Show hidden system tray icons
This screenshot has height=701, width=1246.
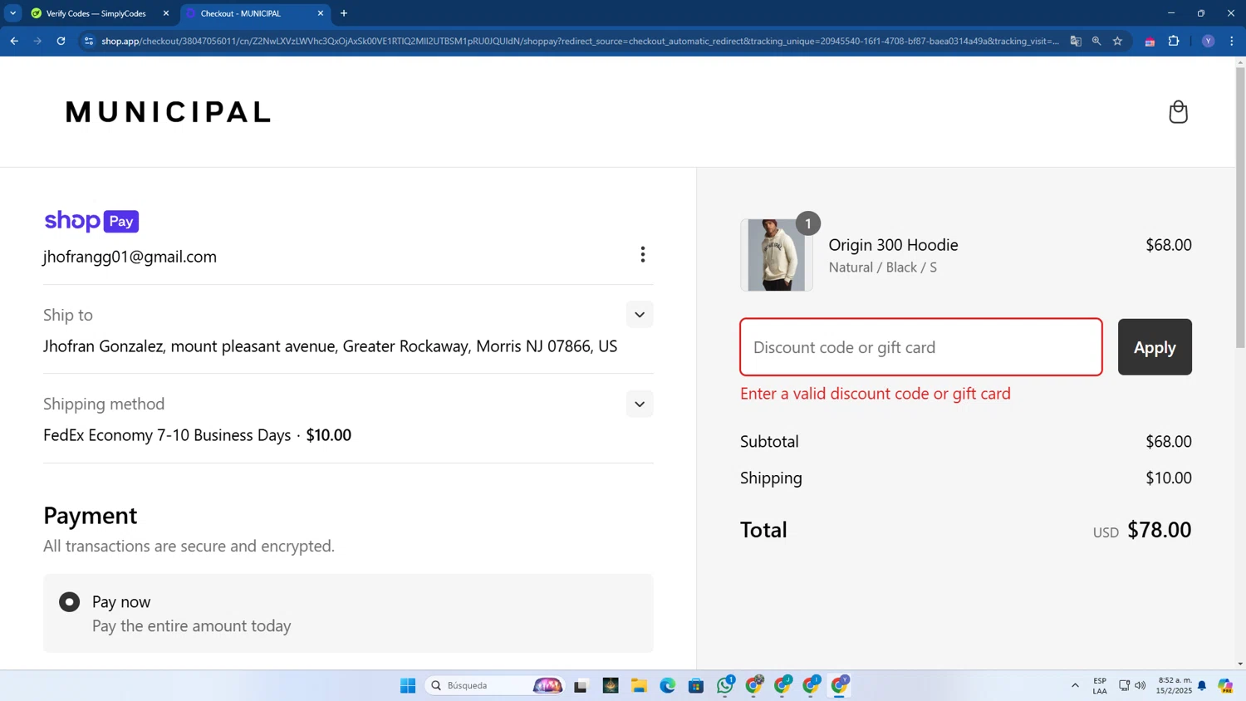coord(1075,685)
